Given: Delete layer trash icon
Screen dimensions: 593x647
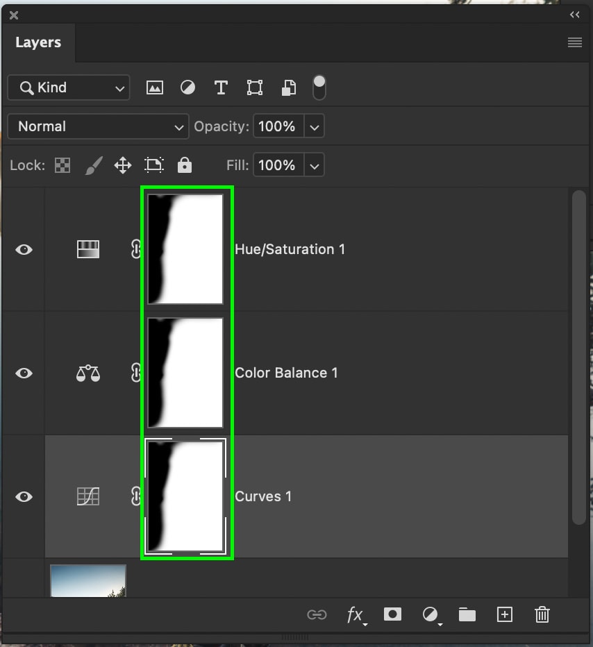Looking at the screenshot, I should point(542,614).
